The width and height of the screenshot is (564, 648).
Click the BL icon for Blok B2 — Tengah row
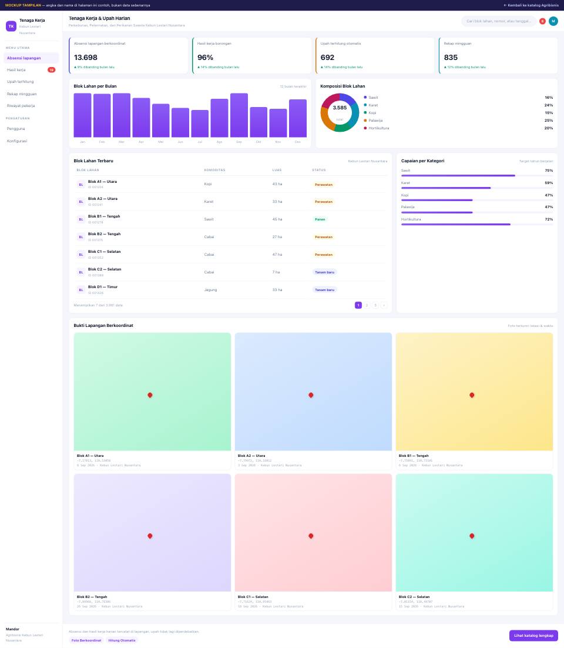point(81,237)
